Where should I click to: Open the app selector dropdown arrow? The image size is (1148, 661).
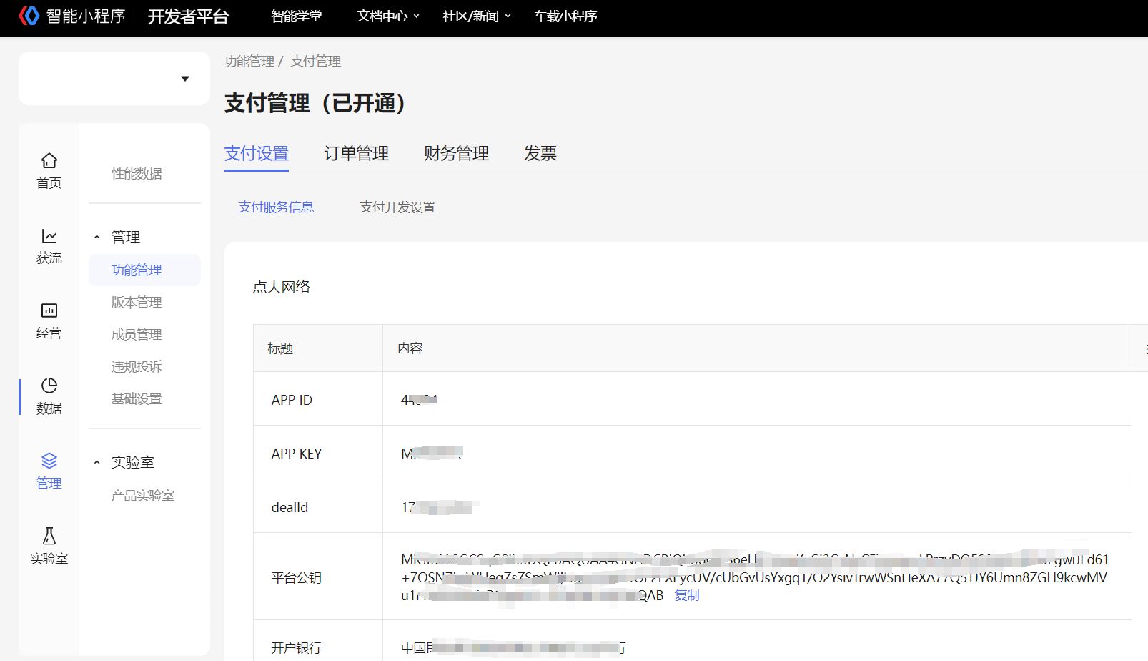click(x=185, y=79)
